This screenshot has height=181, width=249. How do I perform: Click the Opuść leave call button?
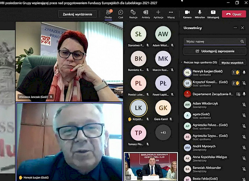tap(234, 14)
